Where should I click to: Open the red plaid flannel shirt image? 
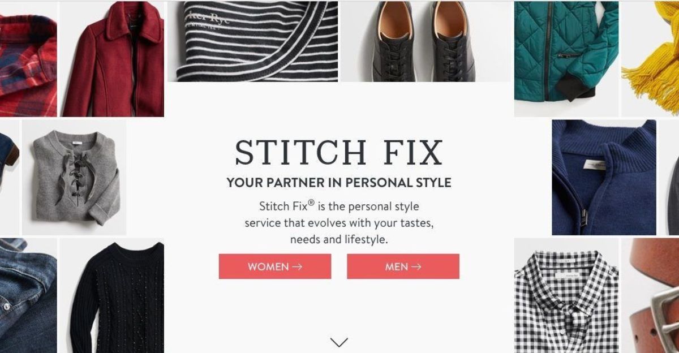[28, 58]
